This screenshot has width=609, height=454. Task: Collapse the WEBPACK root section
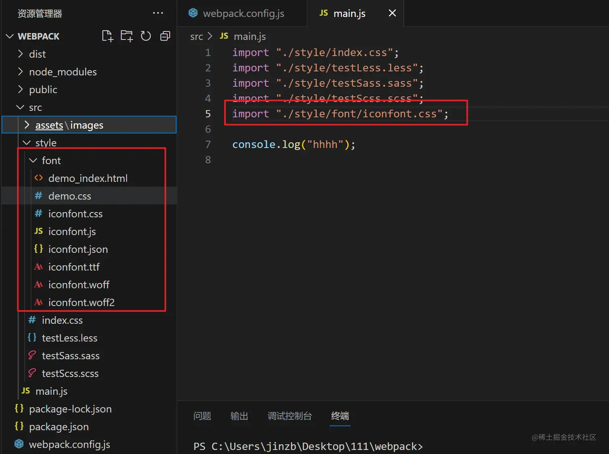[10, 36]
